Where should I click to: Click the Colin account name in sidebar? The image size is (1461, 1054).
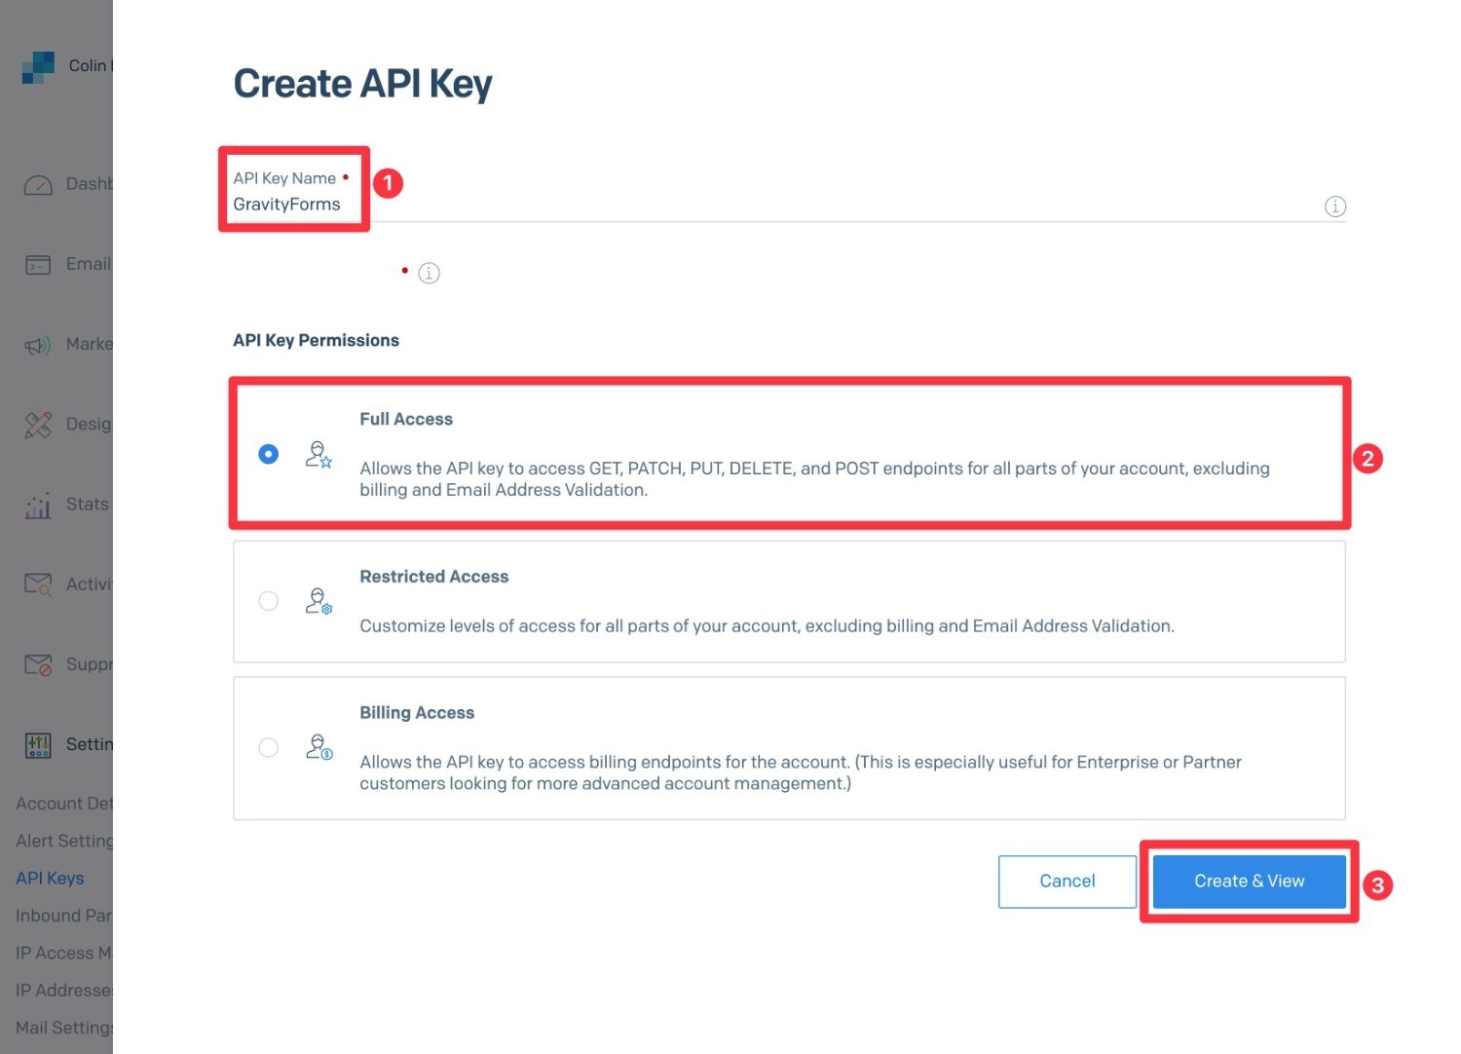point(91,66)
